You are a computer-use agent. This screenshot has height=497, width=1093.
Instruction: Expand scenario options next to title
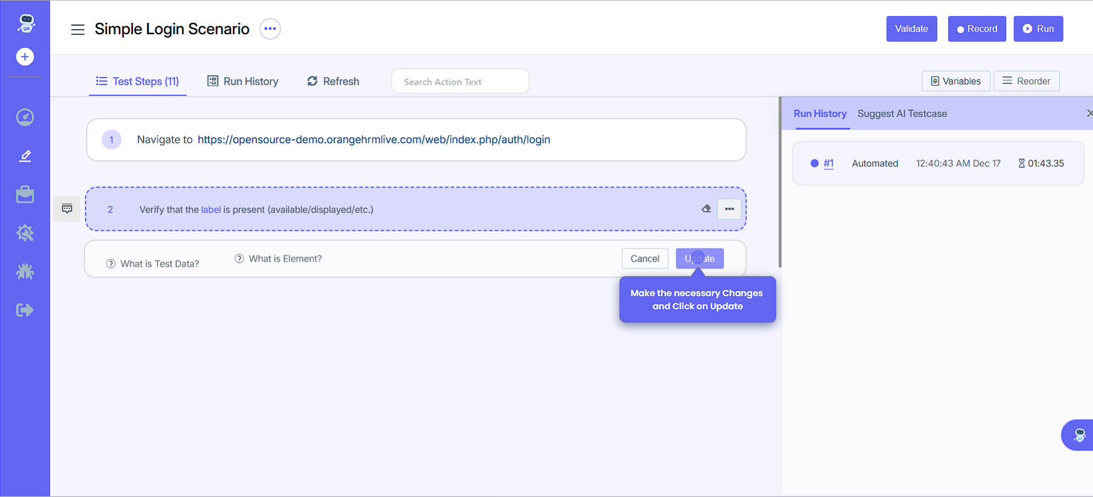pyautogui.click(x=270, y=29)
